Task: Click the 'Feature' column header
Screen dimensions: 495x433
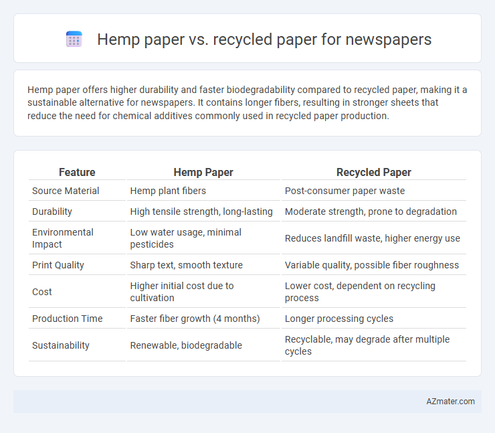Action: [77, 172]
